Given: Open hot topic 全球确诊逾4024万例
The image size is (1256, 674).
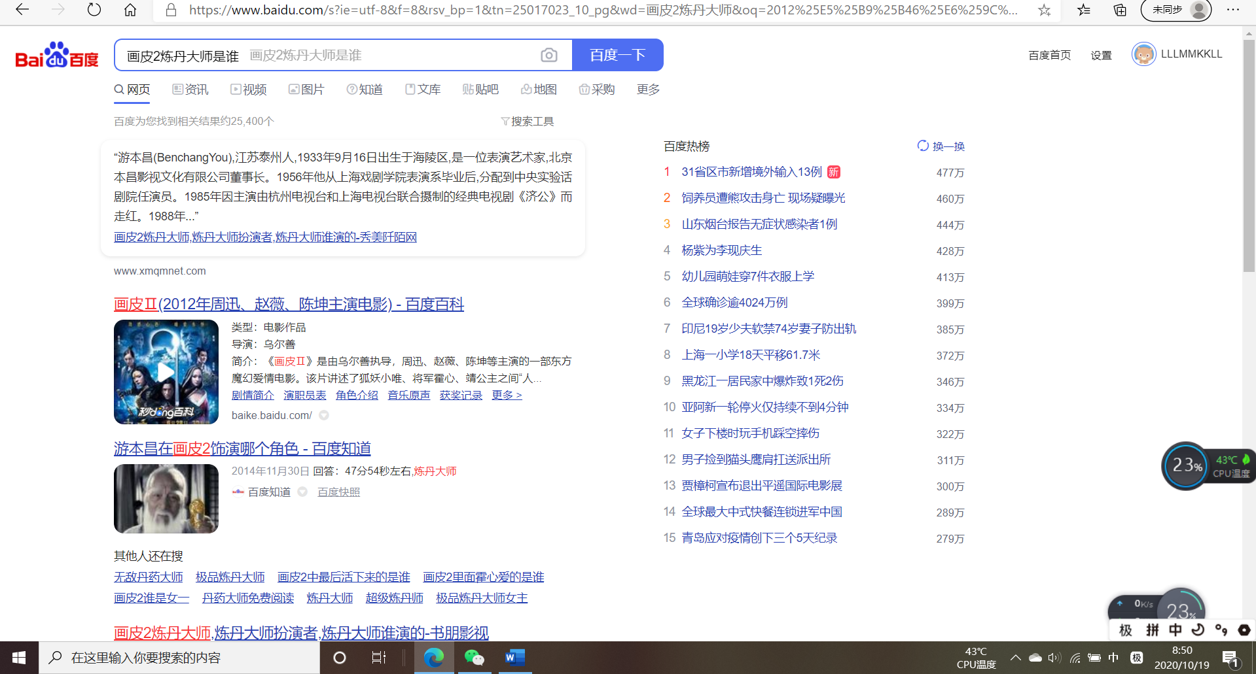Looking at the screenshot, I should 734,303.
